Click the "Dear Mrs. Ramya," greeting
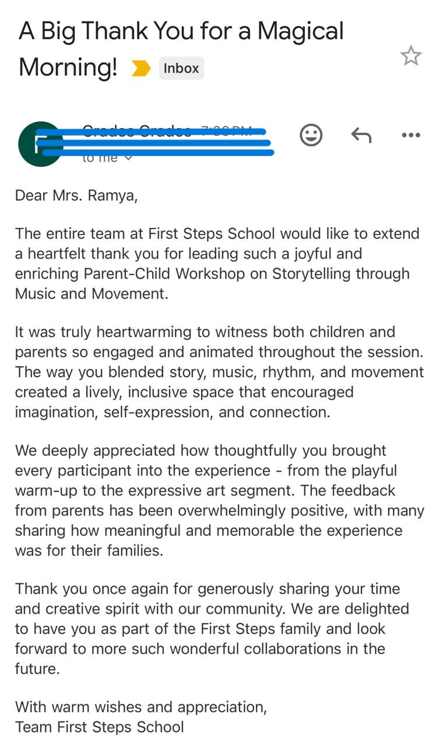 point(76,195)
